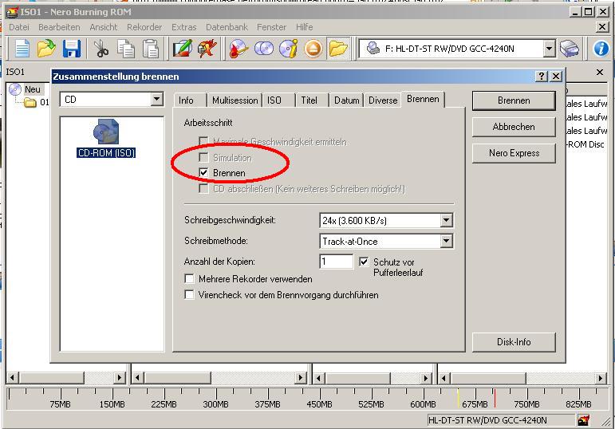The height and width of the screenshot is (429, 615).
Task: Toggle the Simulation checkbox
Action: 203,157
